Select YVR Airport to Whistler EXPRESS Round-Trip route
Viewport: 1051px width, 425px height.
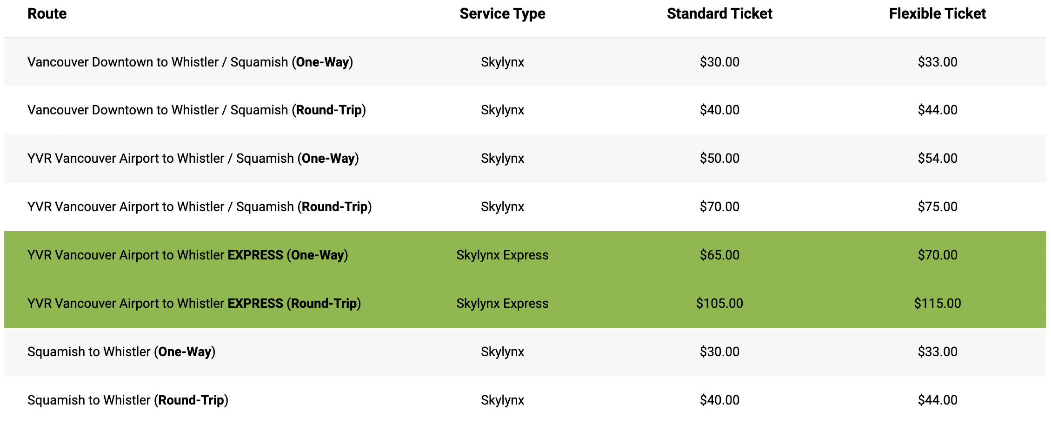pyautogui.click(x=194, y=304)
